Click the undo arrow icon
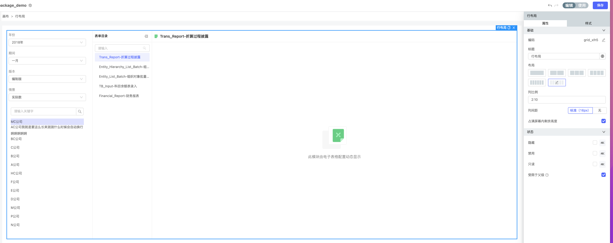The image size is (613, 243). click(x=550, y=5)
